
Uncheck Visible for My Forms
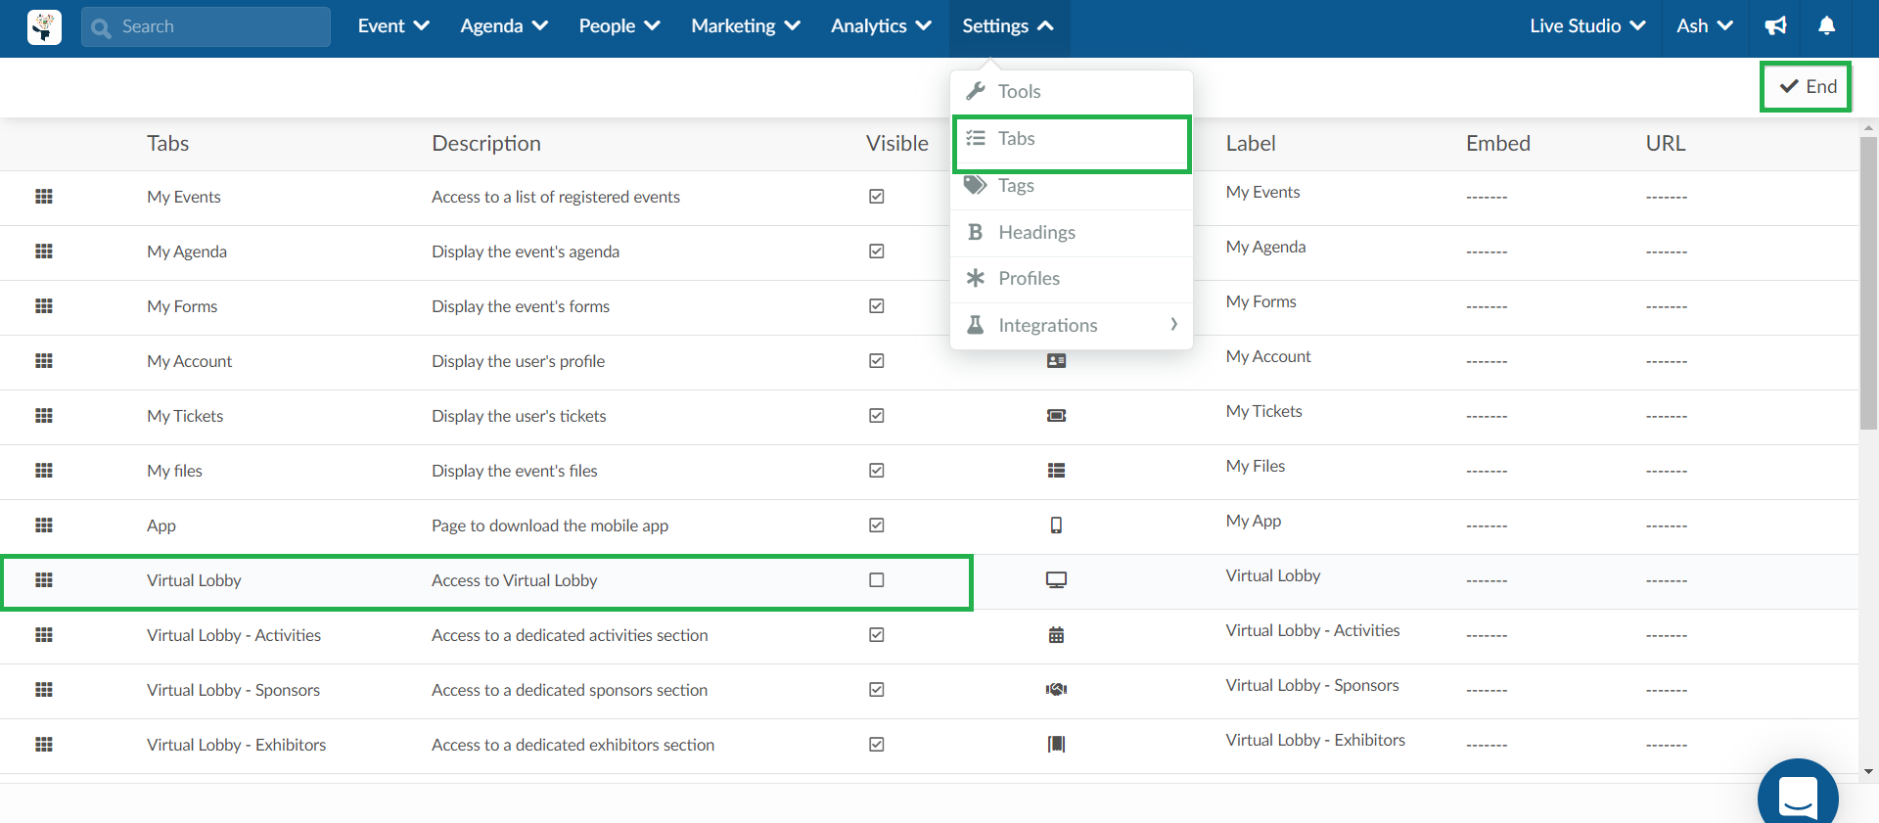coord(877,306)
